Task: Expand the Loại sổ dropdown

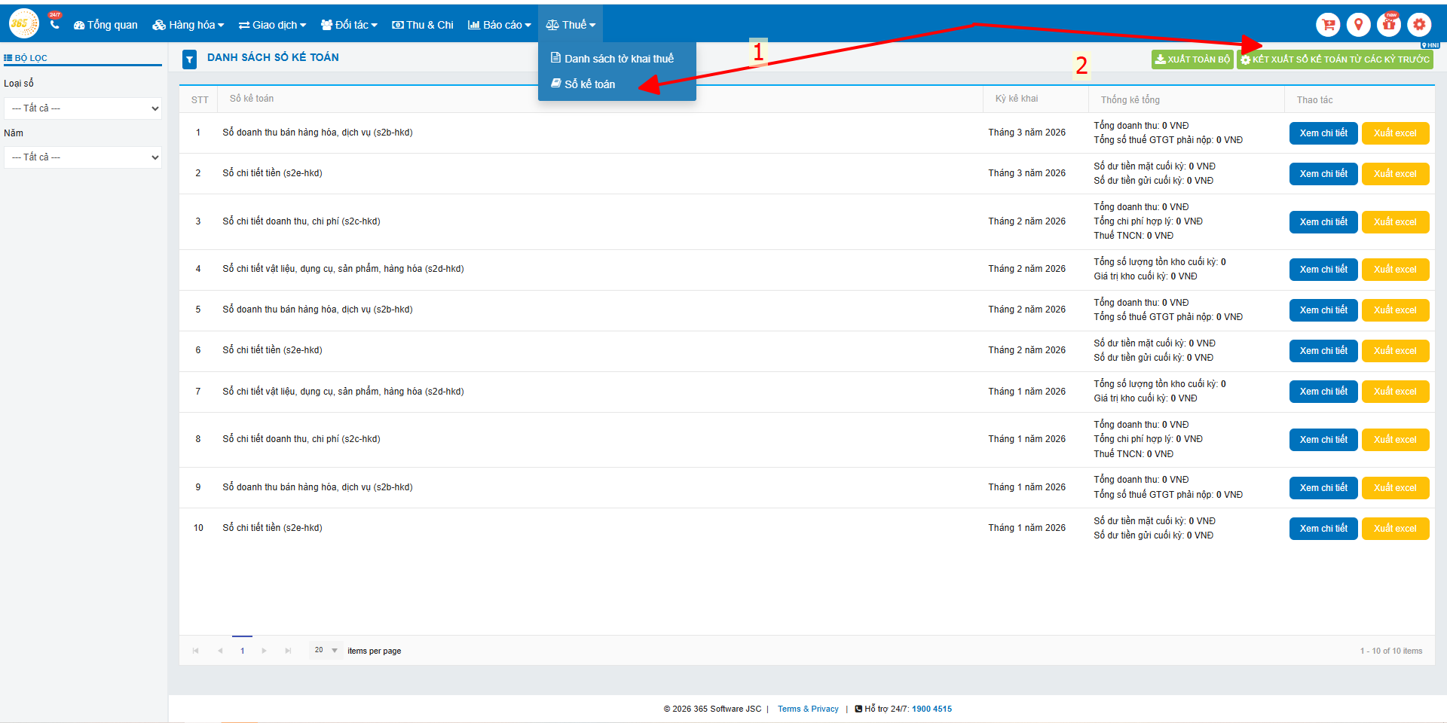Action: (83, 108)
